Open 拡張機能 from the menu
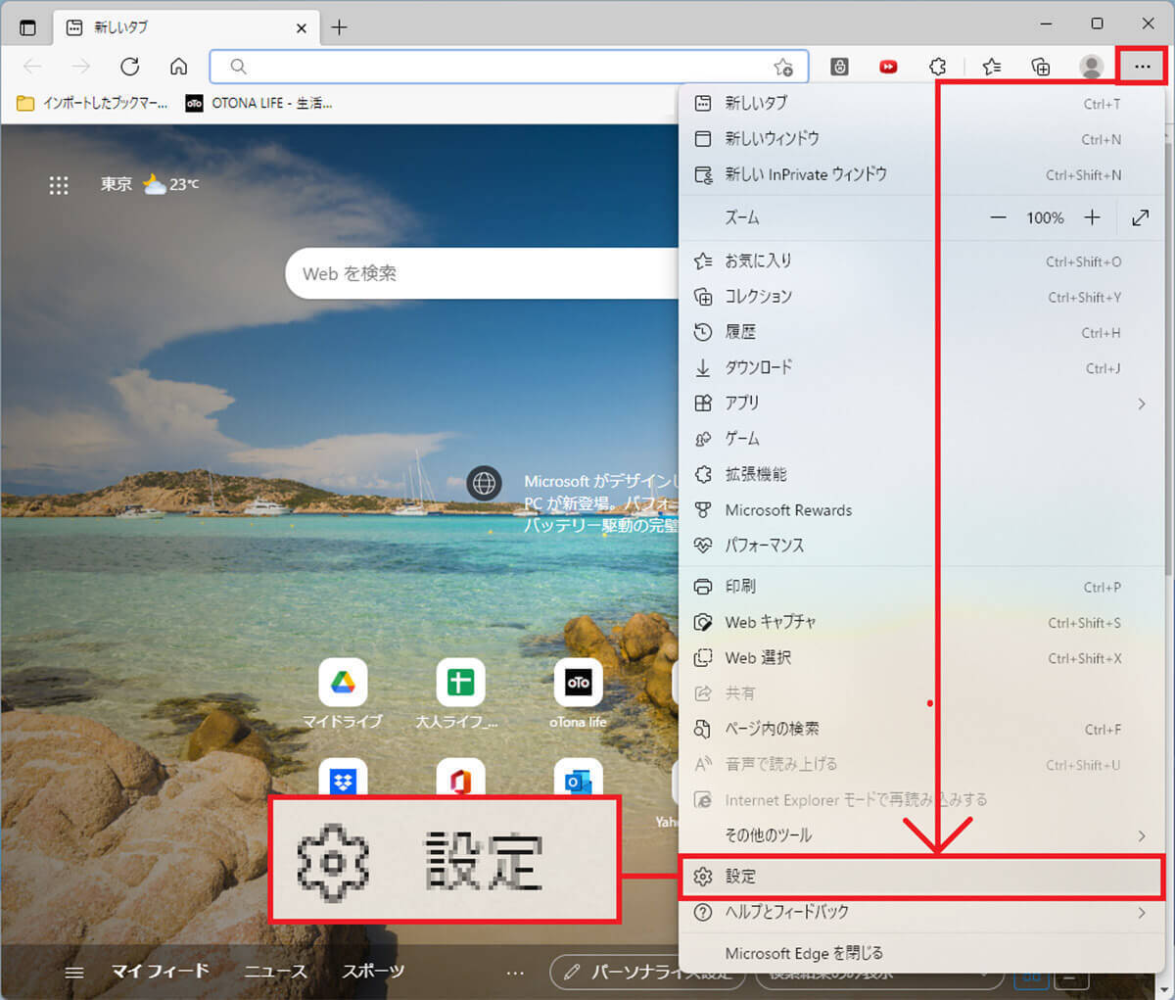This screenshot has width=1175, height=1000. [x=921, y=474]
